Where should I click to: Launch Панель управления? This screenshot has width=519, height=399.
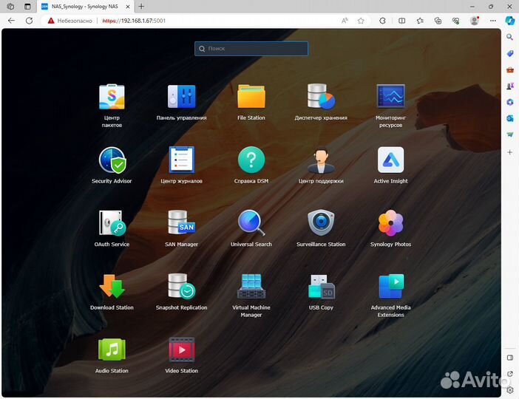[x=181, y=97]
